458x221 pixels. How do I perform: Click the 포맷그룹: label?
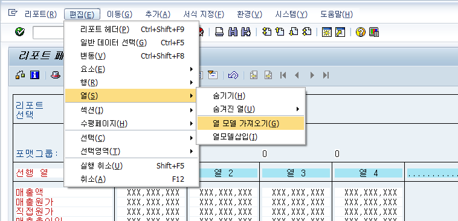pos(37,153)
